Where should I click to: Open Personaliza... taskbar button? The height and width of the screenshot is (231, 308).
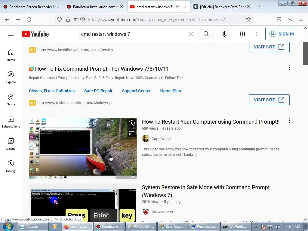click(204, 226)
